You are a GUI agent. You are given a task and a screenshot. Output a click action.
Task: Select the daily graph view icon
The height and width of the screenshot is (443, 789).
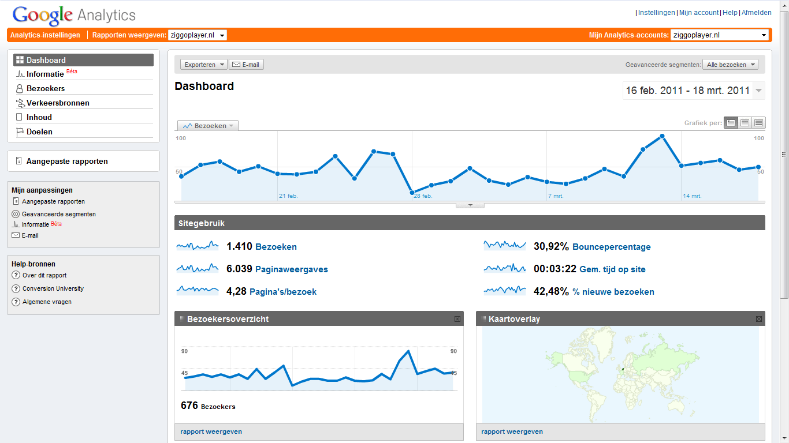tap(731, 123)
